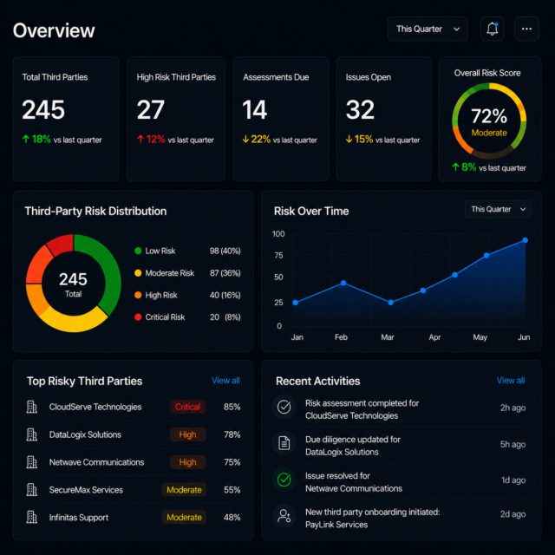This screenshot has width=555, height=555.
Task: Click the 85% score for CloudServe
Action: [232, 407]
